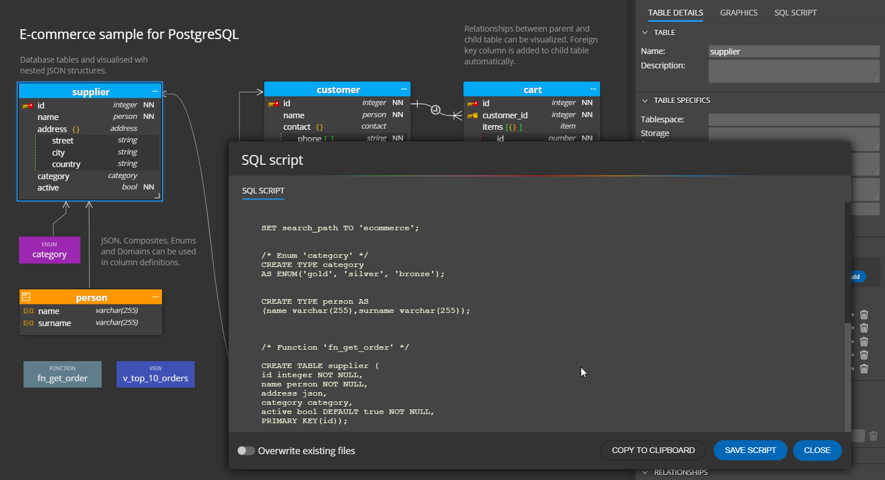Open the person composite's three-dot menu

[x=155, y=297]
